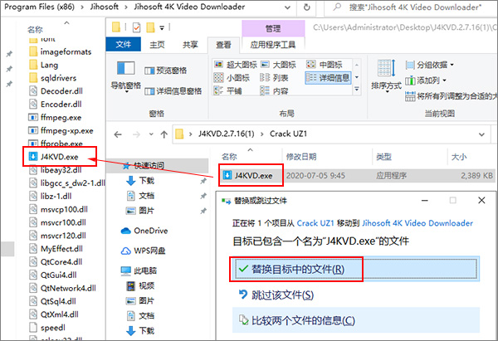
Task: Open the 应用程序工具 tab
Action: [x=273, y=45]
